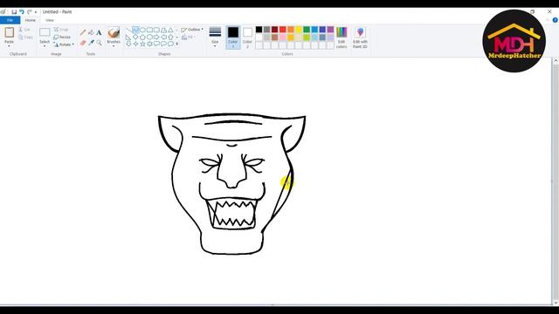Pick the purple color swatch
Screen dimensions: 559x314
(x=330, y=30)
